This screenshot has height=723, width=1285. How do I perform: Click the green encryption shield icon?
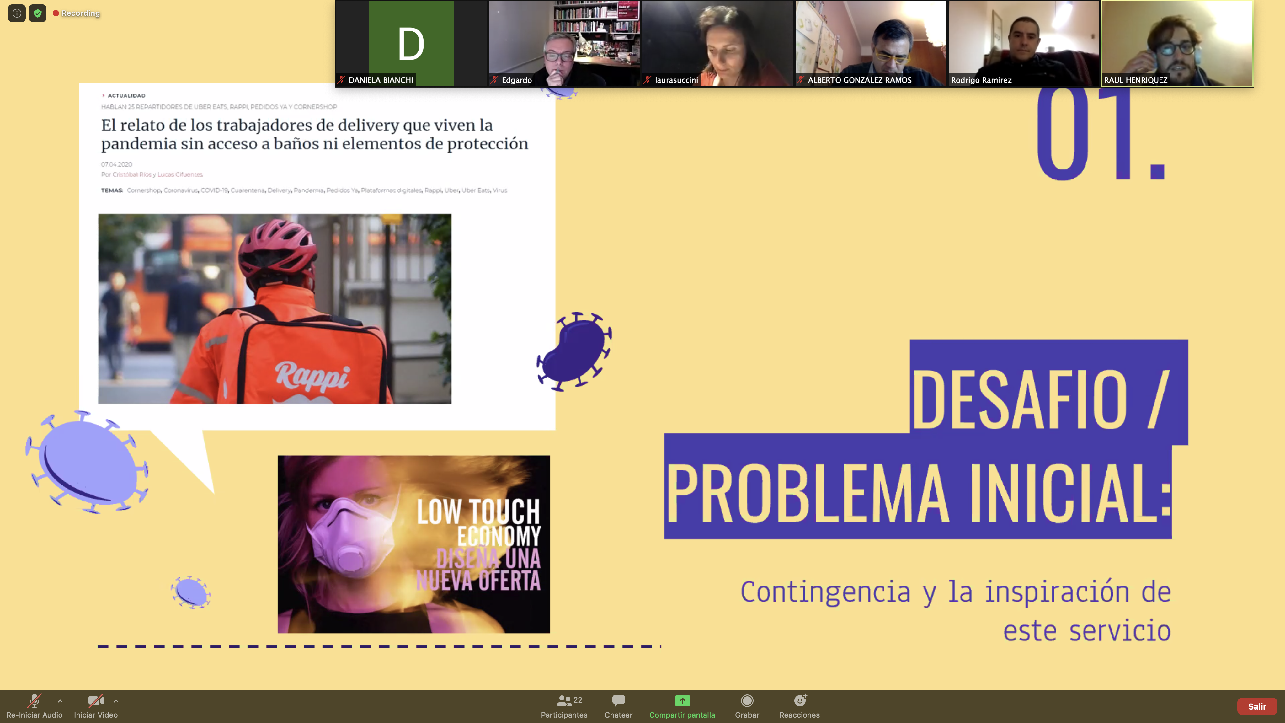tap(37, 13)
